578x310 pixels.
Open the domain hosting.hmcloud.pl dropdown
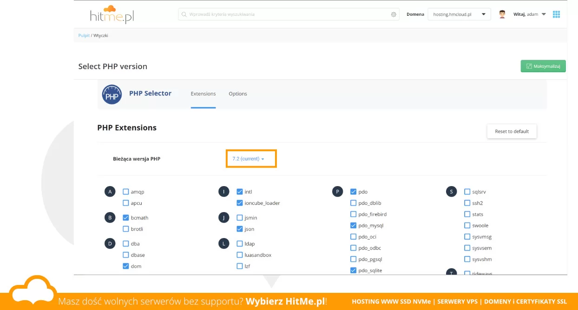coord(459,14)
